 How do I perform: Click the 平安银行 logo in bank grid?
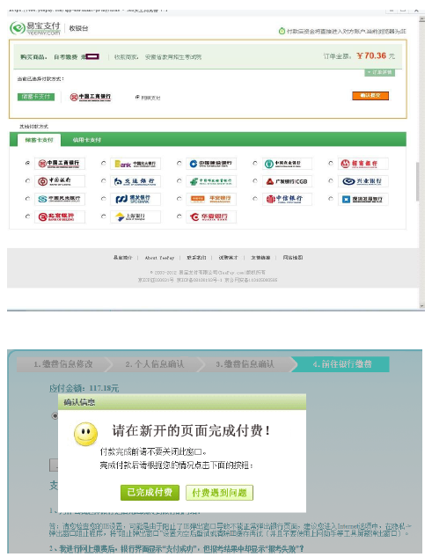(211, 199)
